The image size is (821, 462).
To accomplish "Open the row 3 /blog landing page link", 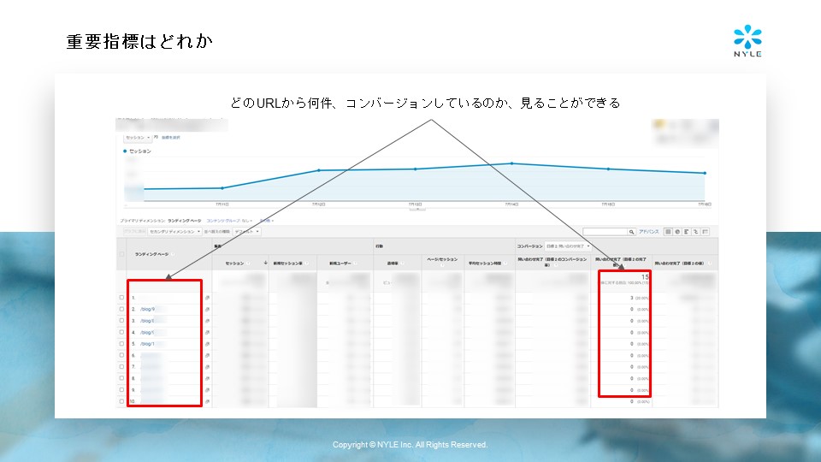I will coord(146,321).
